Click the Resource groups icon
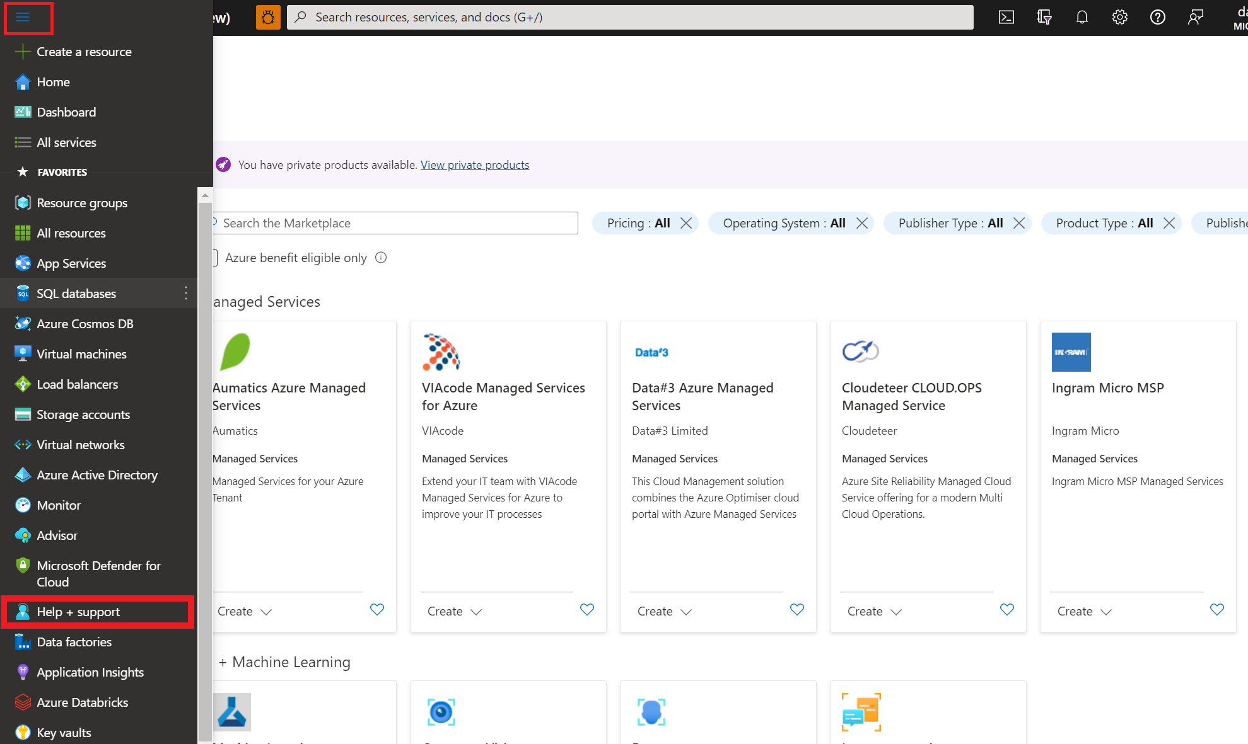 (x=22, y=202)
